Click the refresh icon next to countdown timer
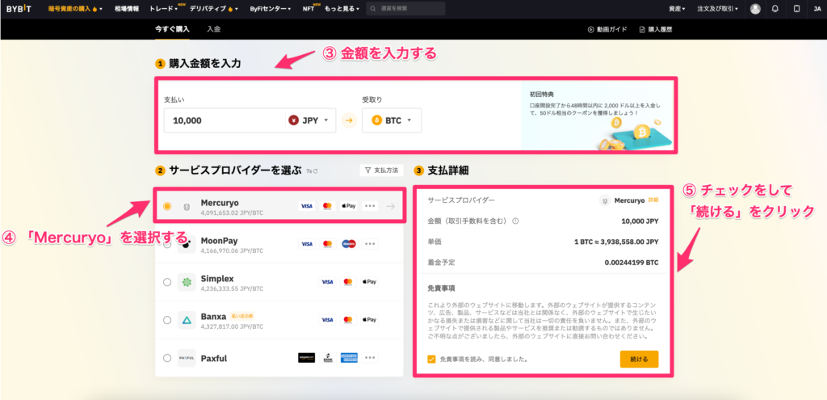Image resolution: width=827 pixels, height=400 pixels. click(315, 171)
